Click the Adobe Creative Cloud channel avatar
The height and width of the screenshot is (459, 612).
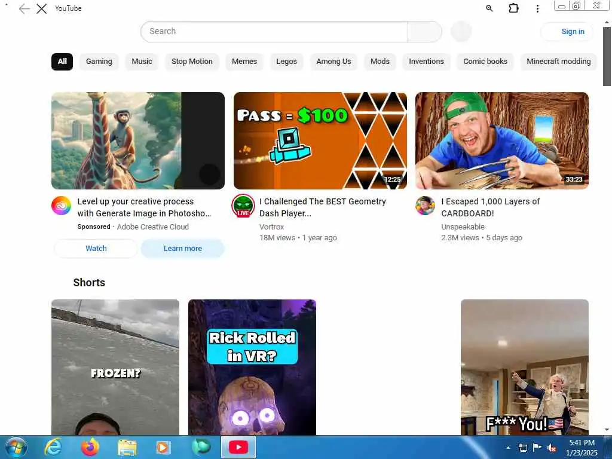(62, 206)
